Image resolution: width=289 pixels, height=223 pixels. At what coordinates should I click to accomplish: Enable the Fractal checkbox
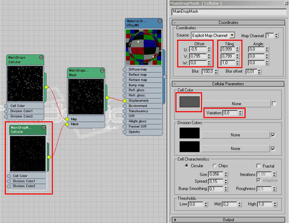pos(259,166)
